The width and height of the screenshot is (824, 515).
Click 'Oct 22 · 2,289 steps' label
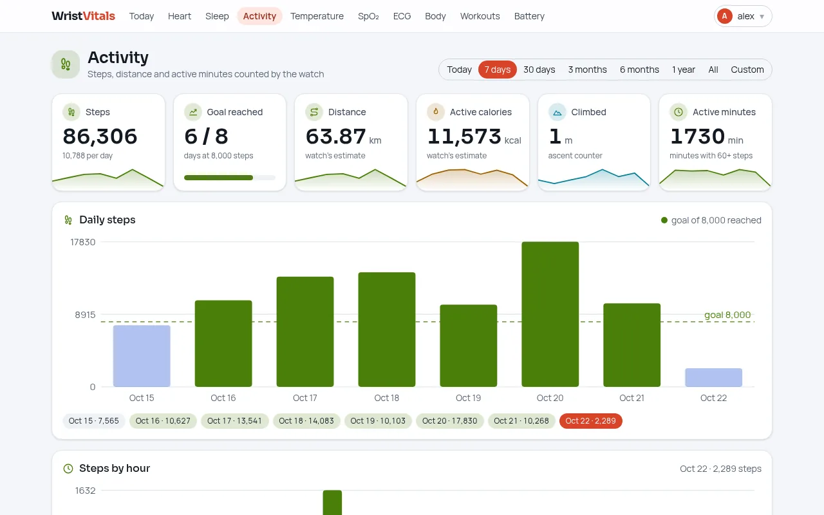(x=720, y=469)
